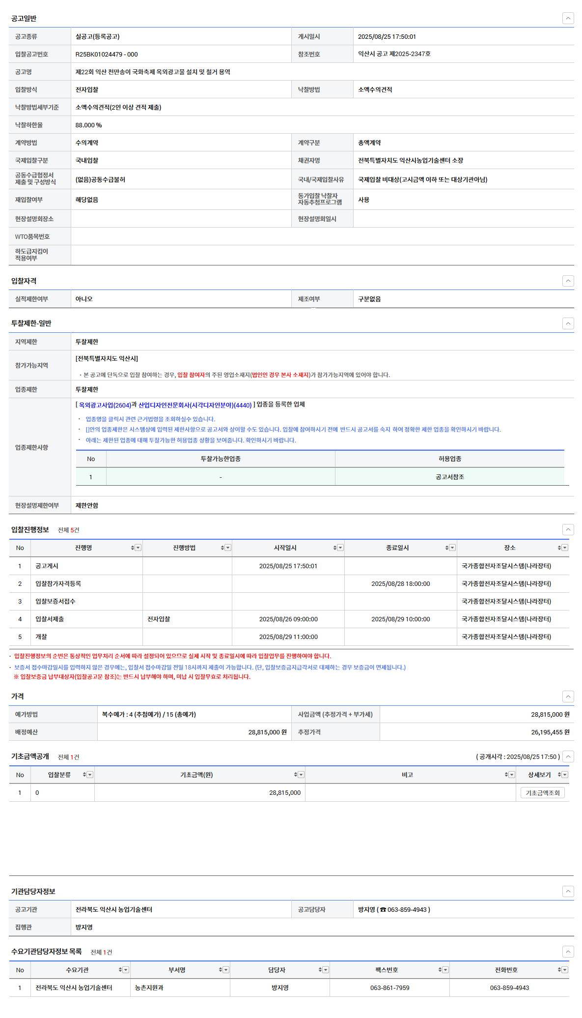Click the 전북특별자치도 익산시농업기술센터 소장 creditor name

point(411,160)
